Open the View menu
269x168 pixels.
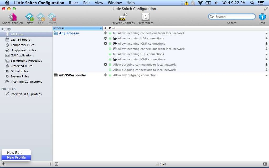(99, 3)
